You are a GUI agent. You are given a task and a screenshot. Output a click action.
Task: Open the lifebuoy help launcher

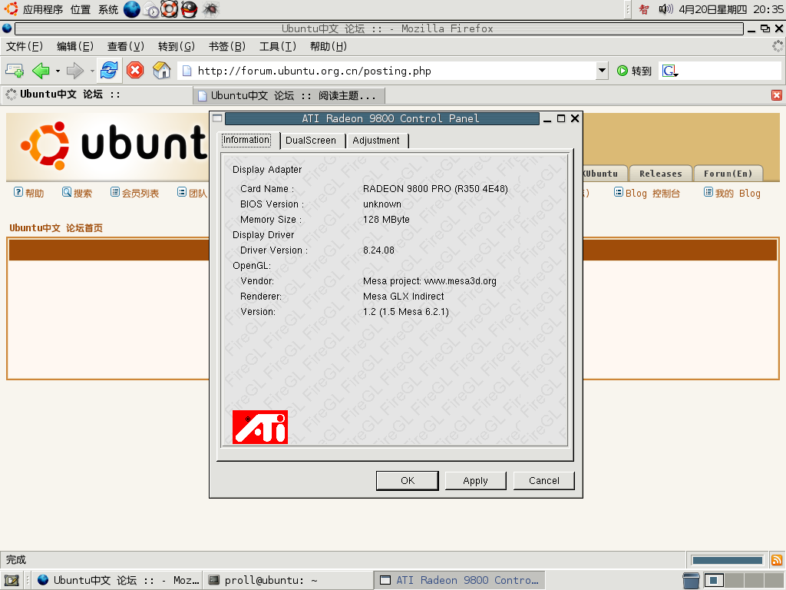tap(170, 9)
